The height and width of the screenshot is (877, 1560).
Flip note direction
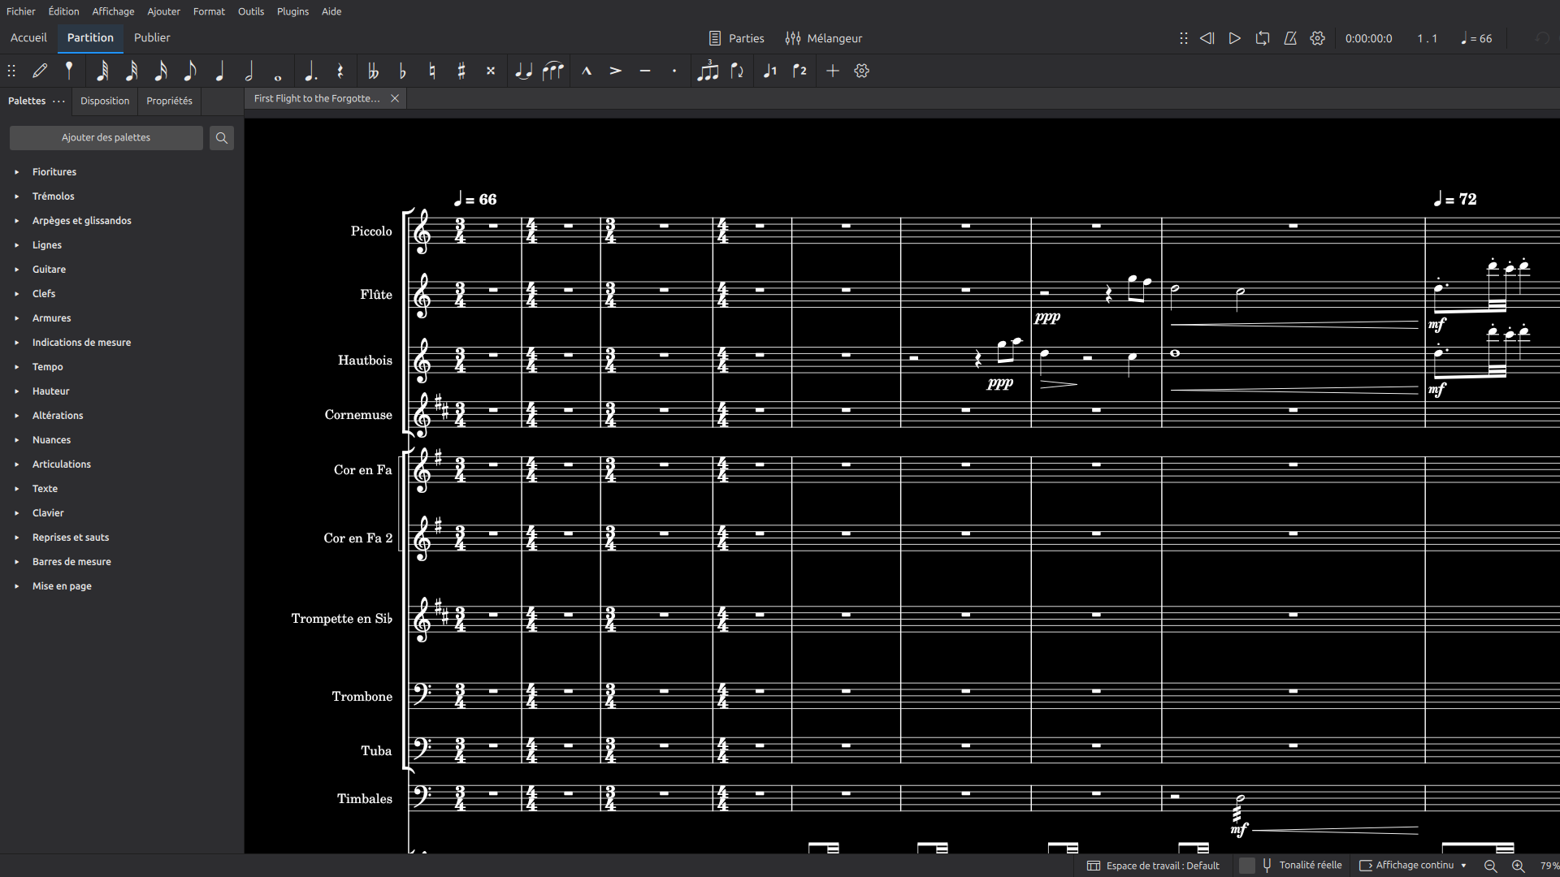(x=738, y=71)
